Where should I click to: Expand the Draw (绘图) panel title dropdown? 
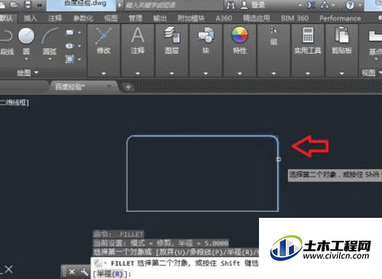tap(28, 73)
